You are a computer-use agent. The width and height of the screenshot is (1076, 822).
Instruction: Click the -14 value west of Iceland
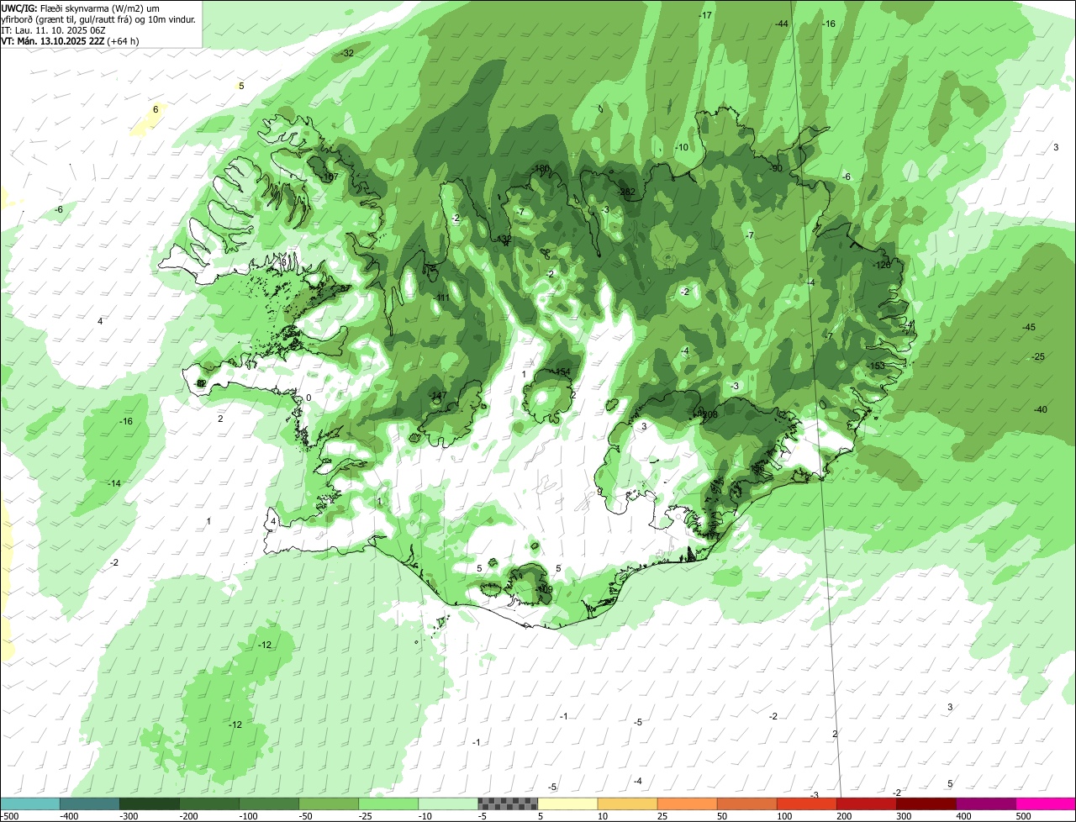click(113, 483)
